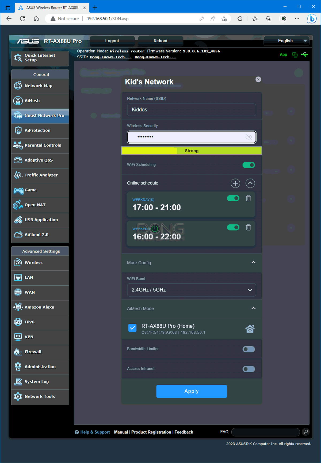Delete the weekday 17:00 - 21:00 schedule

click(248, 198)
